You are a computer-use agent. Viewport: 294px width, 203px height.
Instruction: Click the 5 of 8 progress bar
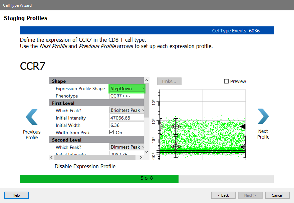point(147,178)
